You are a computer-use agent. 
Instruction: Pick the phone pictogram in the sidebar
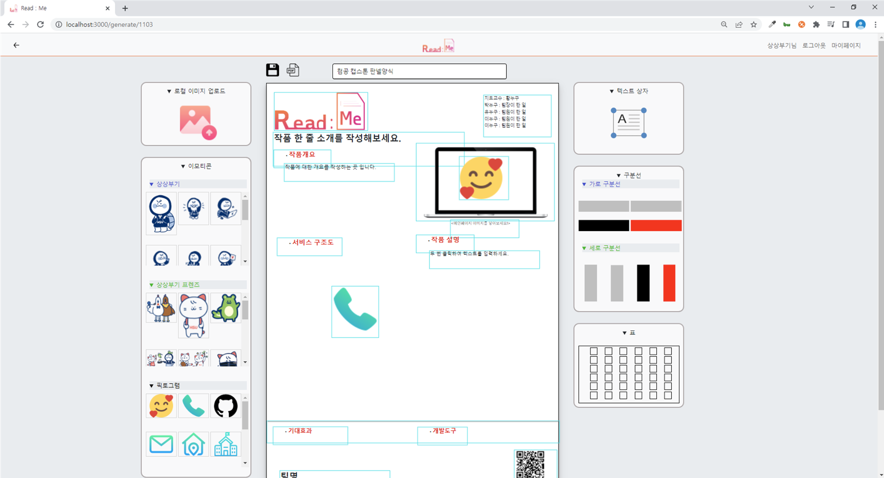[x=193, y=406]
